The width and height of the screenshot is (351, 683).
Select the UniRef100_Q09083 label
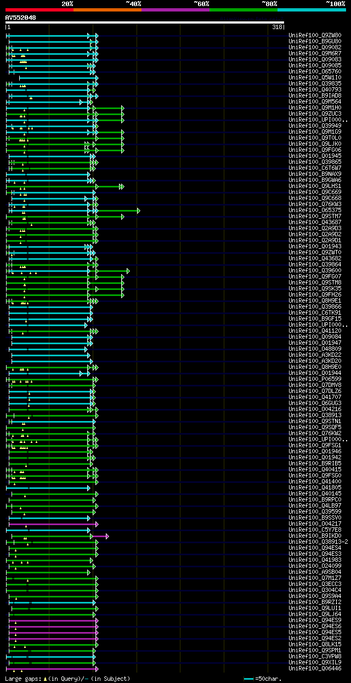point(315,60)
